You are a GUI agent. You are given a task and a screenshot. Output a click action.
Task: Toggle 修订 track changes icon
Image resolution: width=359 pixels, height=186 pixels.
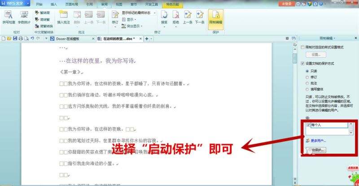point(115,15)
